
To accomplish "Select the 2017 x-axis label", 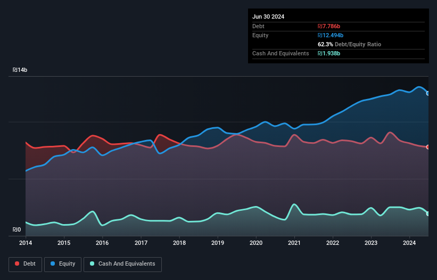I will click(141, 243).
